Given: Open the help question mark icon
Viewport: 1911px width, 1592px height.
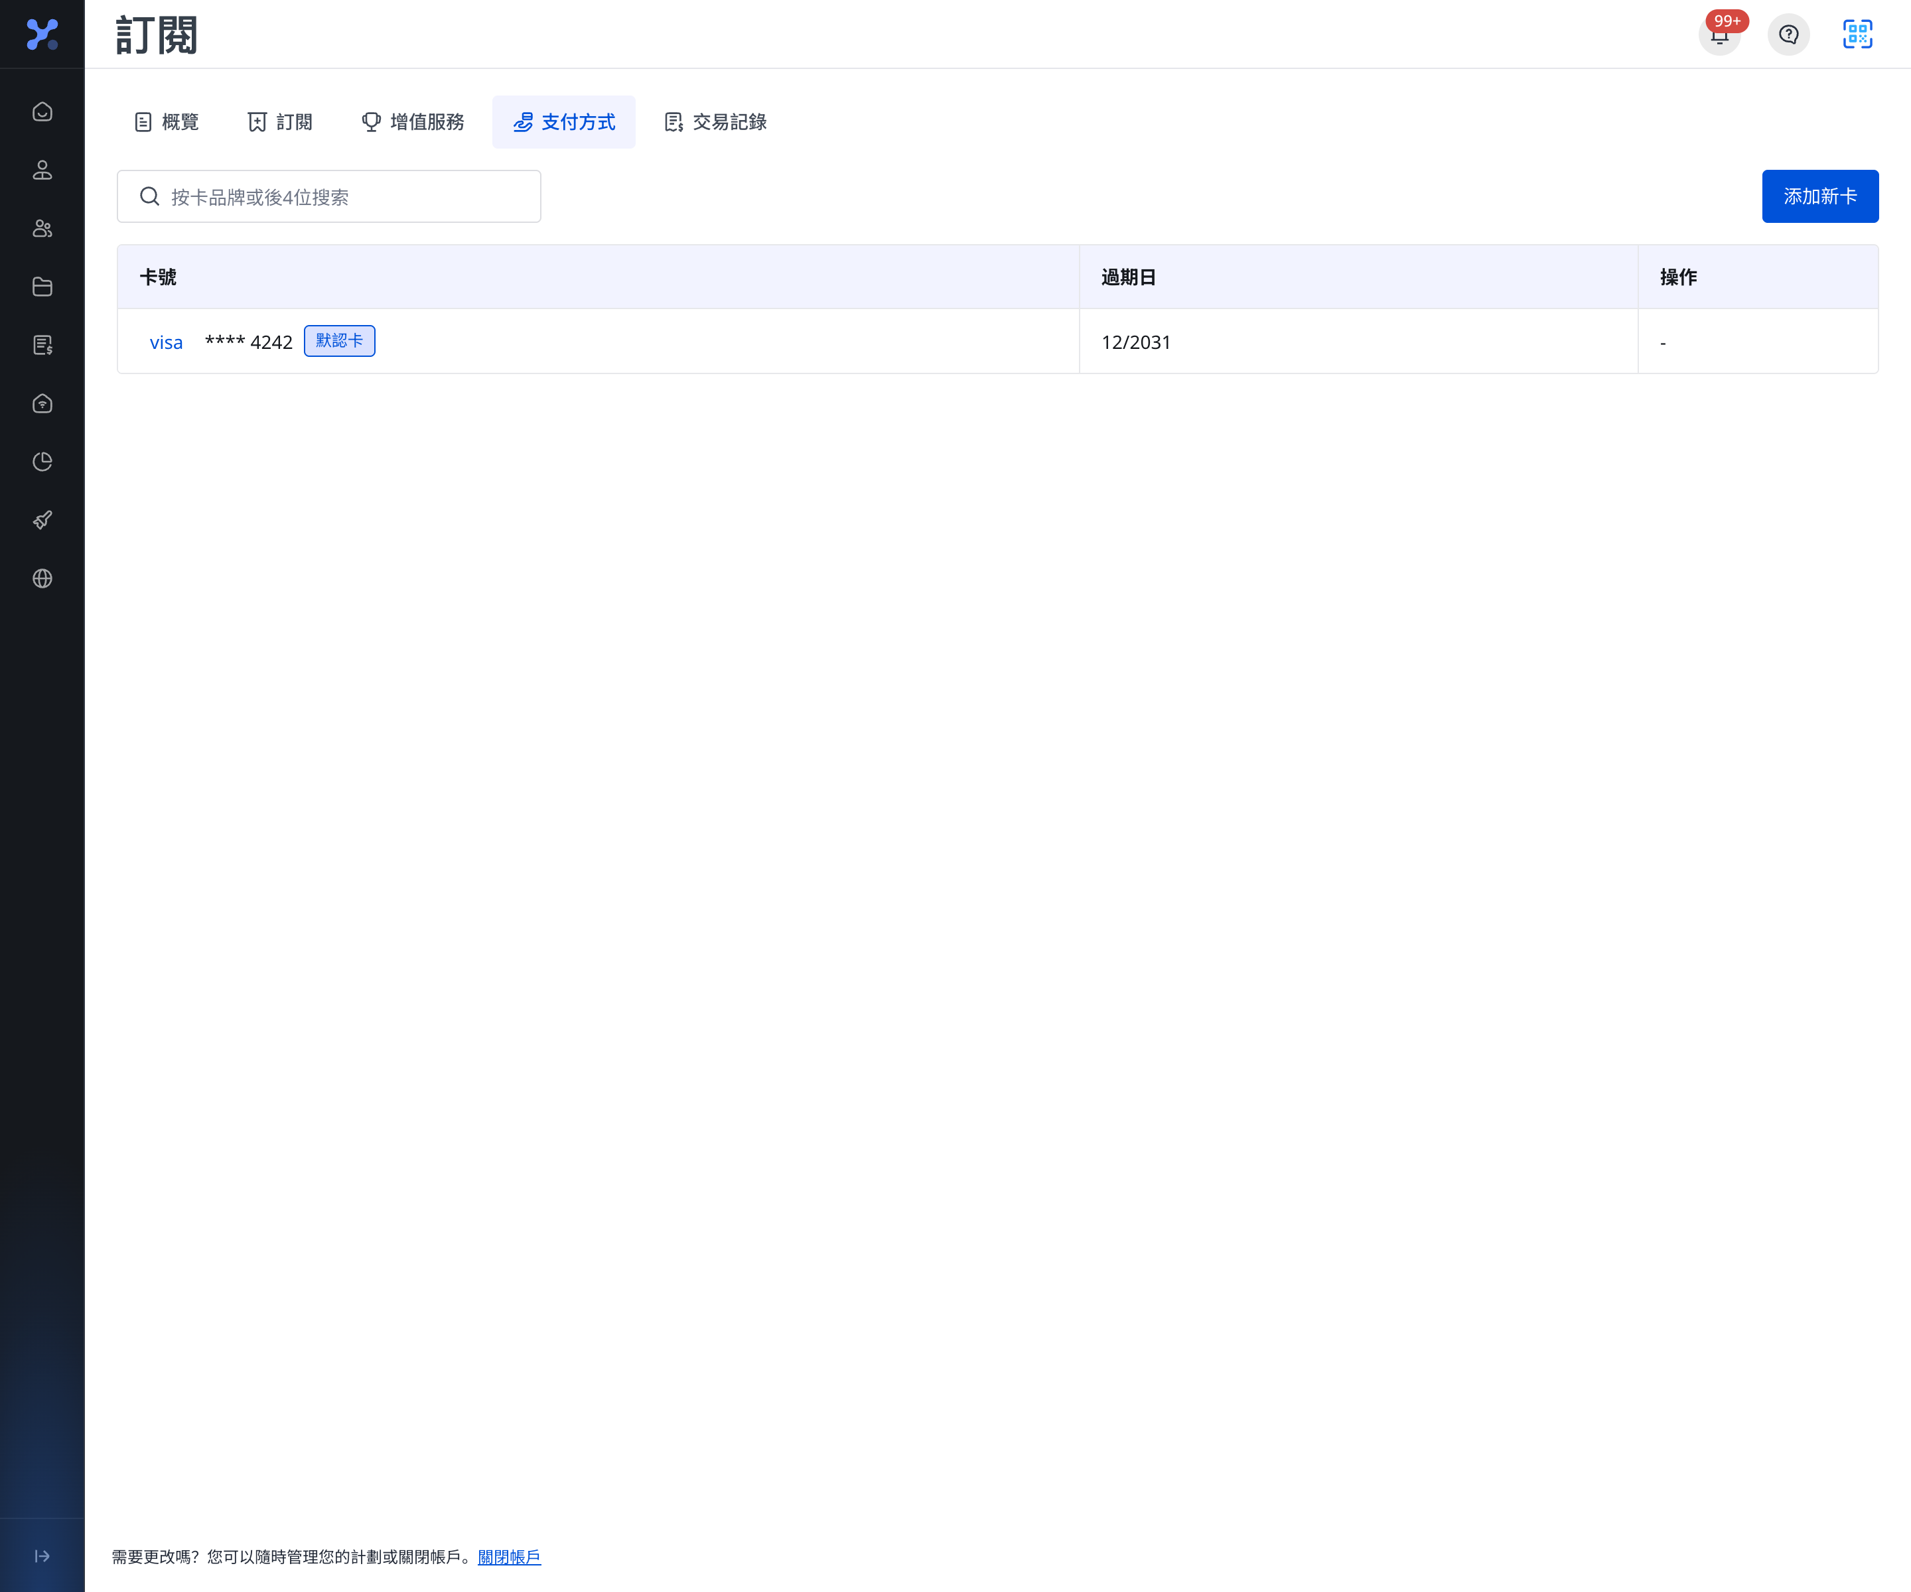Looking at the screenshot, I should click(1788, 34).
